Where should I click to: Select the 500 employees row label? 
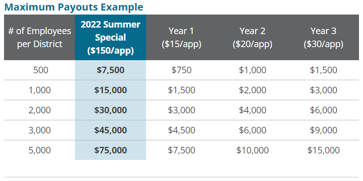40,70
